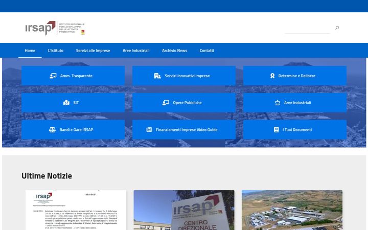Screen dimensions: 368x230
Task: Open I Tuoi Documenti label
Action: coord(297,129)
